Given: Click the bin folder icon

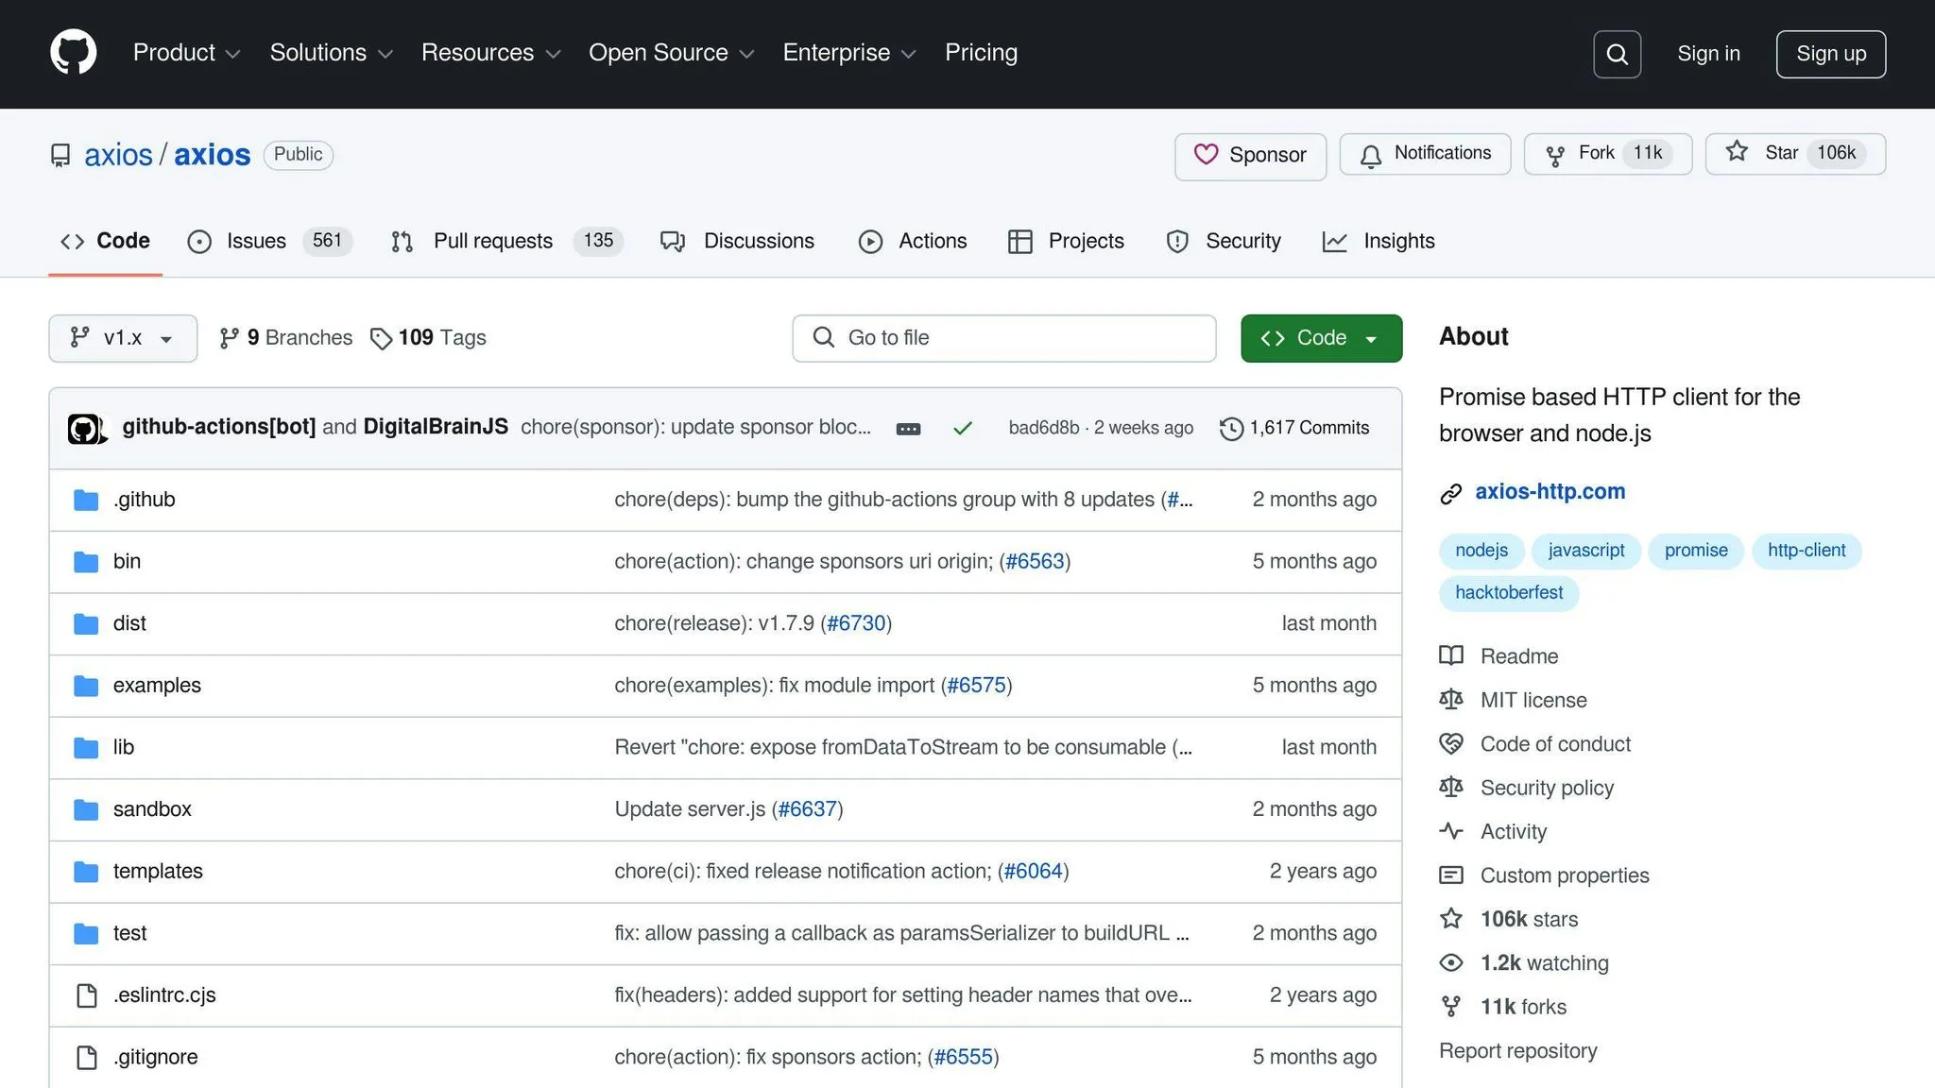Looking at the screenshot, I should 86,562.
